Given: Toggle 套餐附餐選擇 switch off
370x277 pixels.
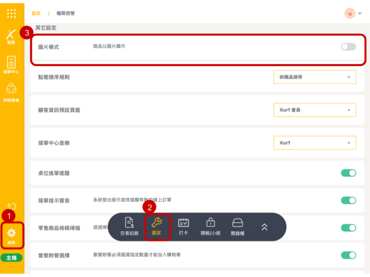Looking at the screenshot, I should point(348,255).
